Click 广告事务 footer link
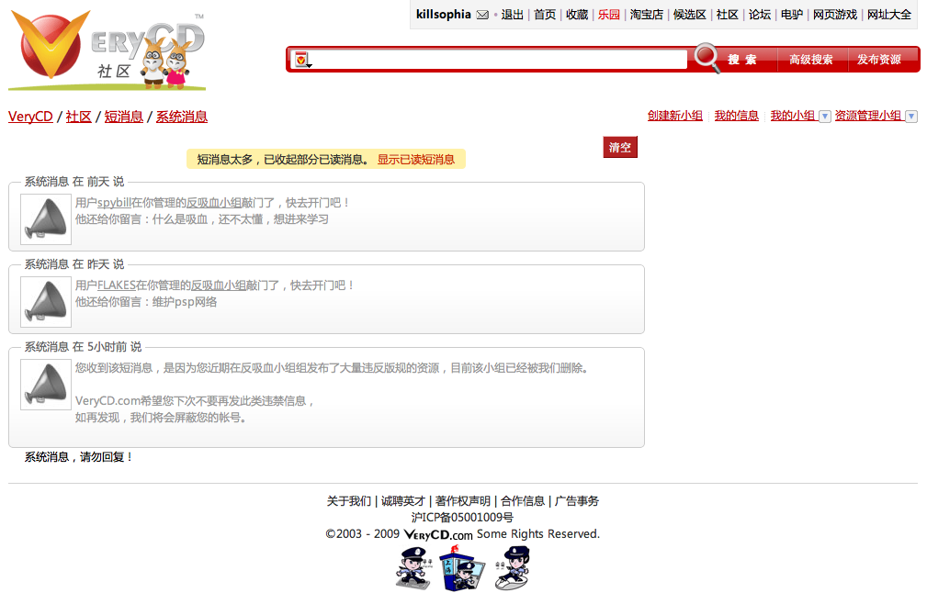Viewport: 927px width, 604px height. pos(577,501)
